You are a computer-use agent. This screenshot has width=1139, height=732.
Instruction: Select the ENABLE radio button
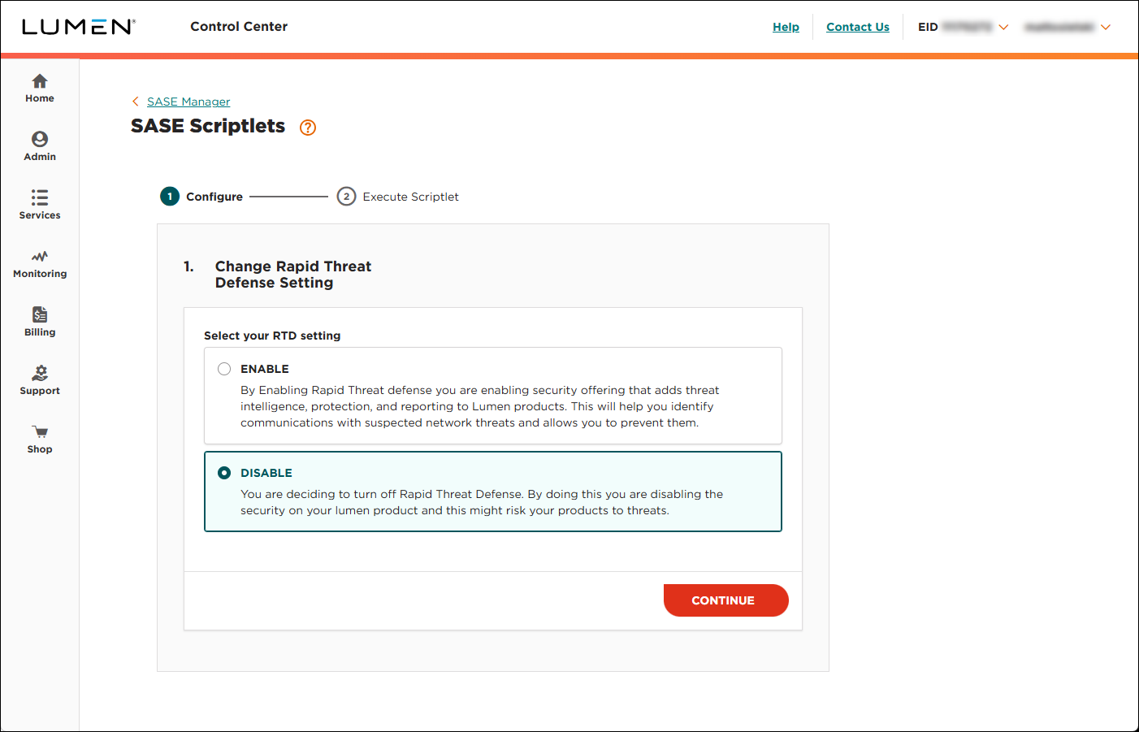[x=224, y=369]
